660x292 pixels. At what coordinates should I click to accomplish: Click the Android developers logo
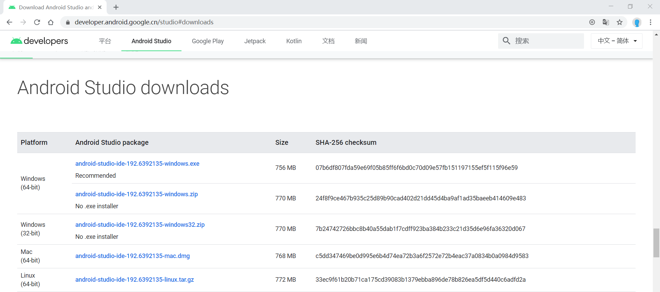(39, 41)
